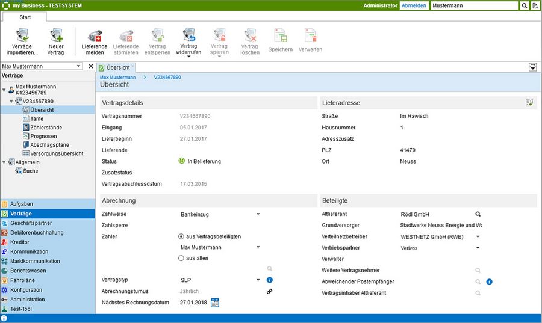The image size is (542, 323).
Task: Click the magnifier for Vertragsinhaber Altlieferant
Action: (x=478, y=293)
